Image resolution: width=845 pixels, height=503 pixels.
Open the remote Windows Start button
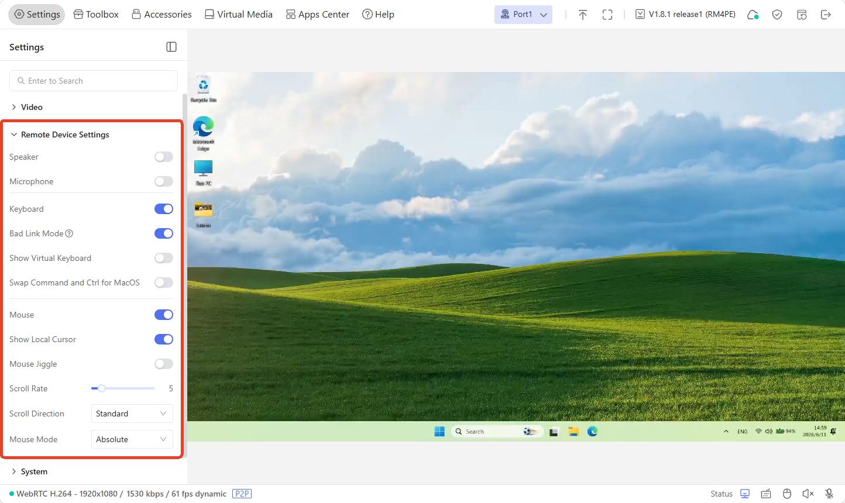pos(439,432)
